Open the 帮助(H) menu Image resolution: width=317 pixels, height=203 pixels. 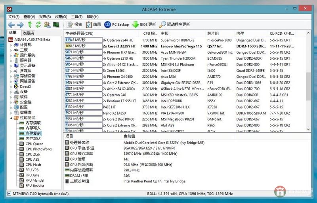click(x=93, y=17)
